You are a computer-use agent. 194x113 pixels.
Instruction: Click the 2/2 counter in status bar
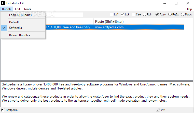coord(163,110)
